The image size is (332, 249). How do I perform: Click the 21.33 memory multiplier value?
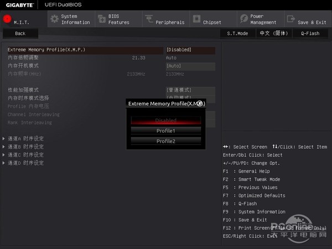click(138, 58)
